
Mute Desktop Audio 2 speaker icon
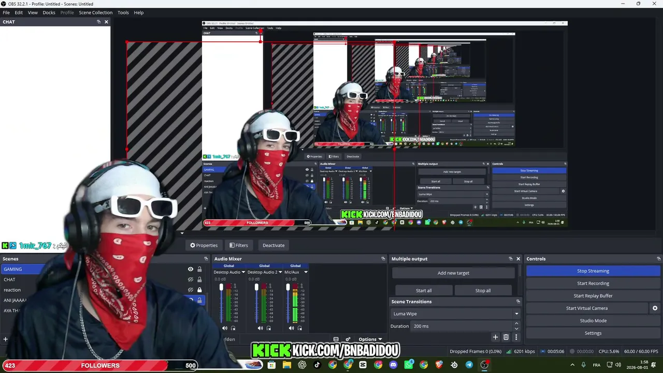pyautogui.click(x=260, y=328)
